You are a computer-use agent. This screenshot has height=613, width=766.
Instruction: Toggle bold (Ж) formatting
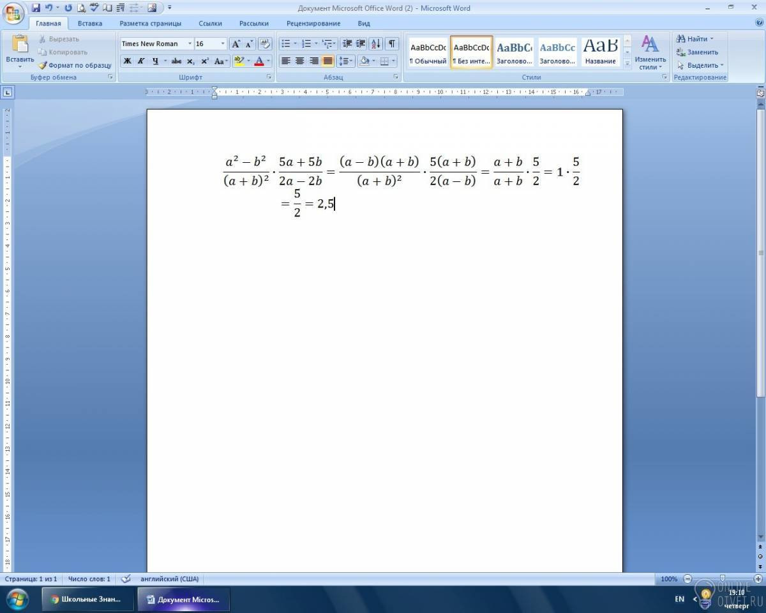(127, 61)
